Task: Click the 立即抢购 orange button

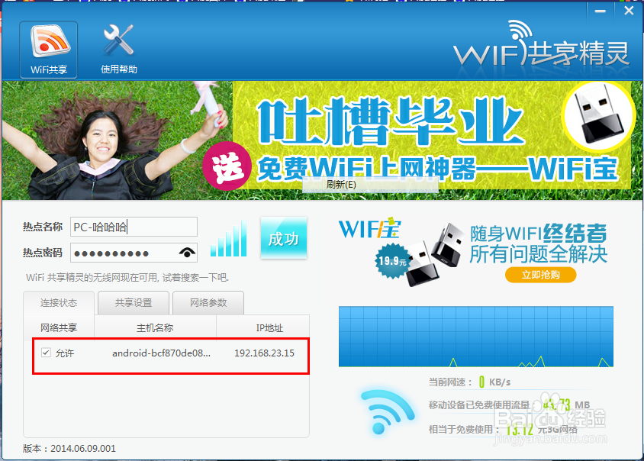Action: coord(540,275)
